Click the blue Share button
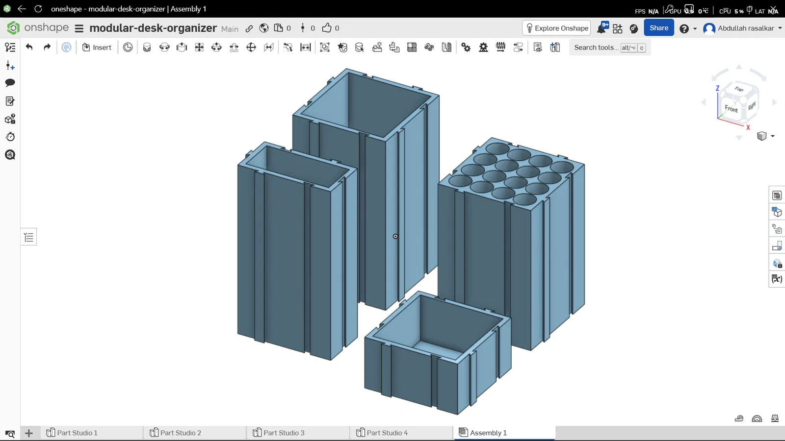This screenshot has width=785, height=441. [x=659, y=28]
